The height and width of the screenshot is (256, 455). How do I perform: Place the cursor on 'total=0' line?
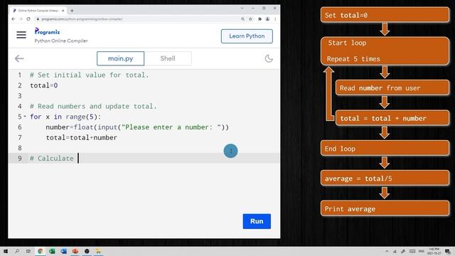point(44,85)
